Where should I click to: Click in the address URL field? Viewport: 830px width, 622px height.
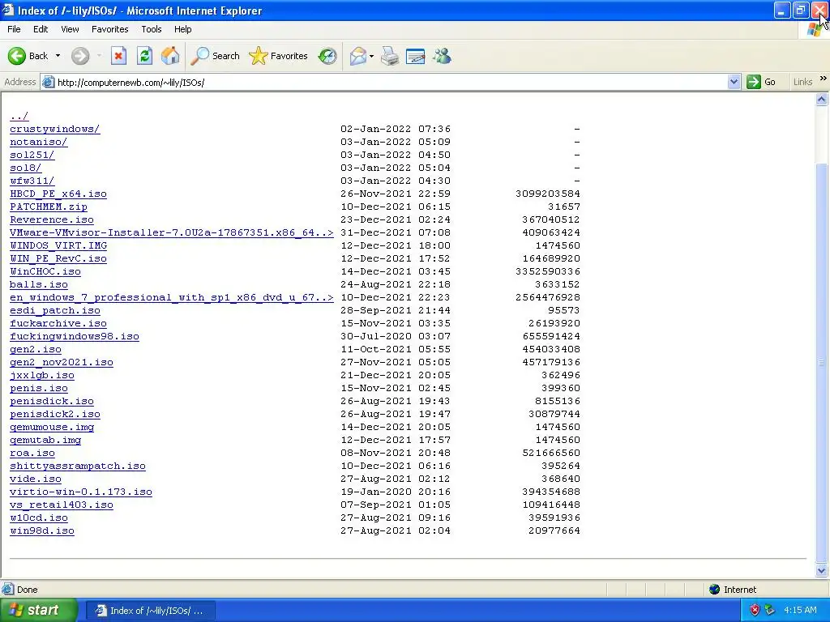coord(391,82)
